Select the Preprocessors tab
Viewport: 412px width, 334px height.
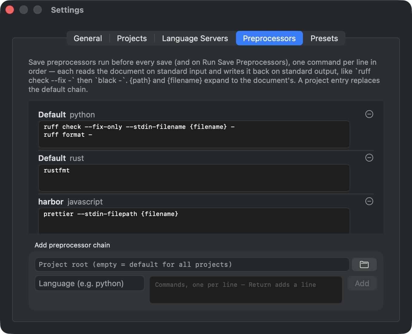[269, 38]
